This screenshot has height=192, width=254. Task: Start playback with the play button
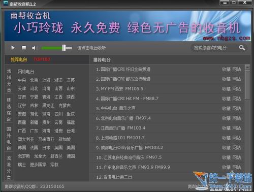click(13, 48)
